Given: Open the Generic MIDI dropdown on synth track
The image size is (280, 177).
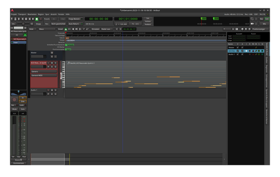Looking at the screenshot, I should pyautogui.click(x=44, y=71).
